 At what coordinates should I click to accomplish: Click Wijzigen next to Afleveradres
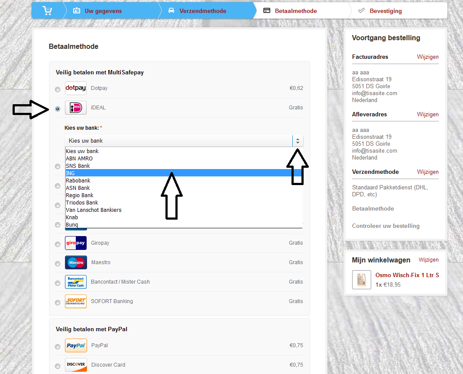pyautogui.click(x=427, y=114)
